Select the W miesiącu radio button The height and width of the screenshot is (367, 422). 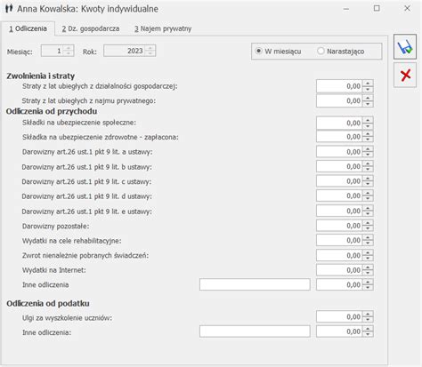pyautogui.click(x=259, y=51)
